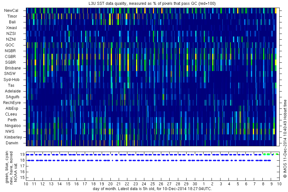
Task: Select the NZNI region label
Action: click(x=11, y=39)
